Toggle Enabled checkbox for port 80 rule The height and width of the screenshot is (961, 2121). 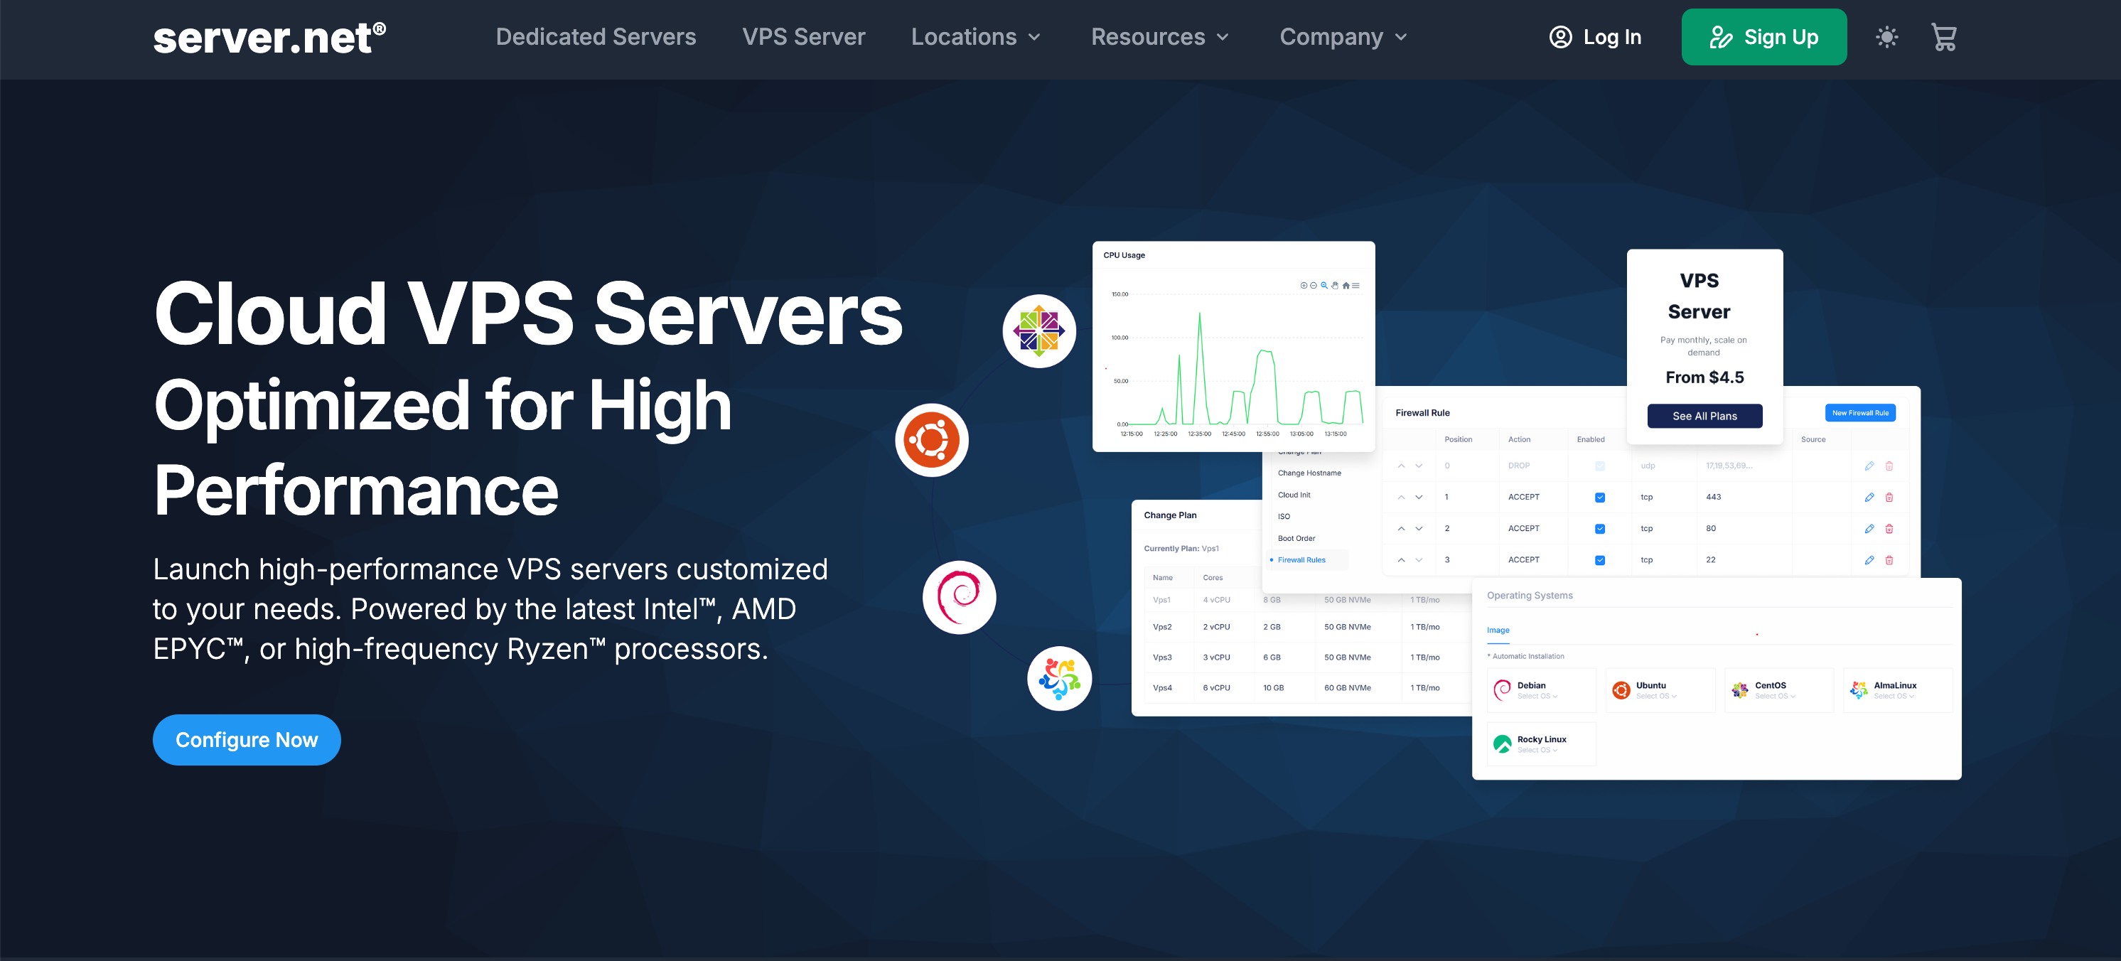1599,529
